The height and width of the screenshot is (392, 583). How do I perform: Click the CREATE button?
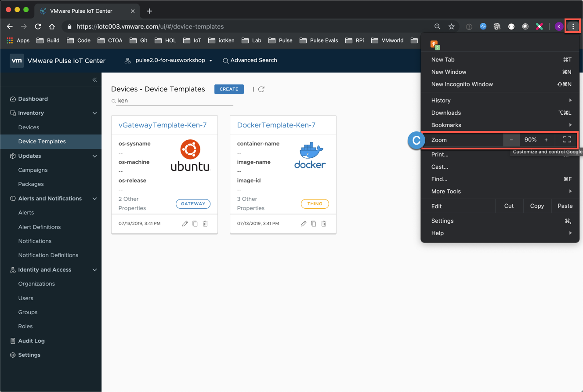pyautogui.click(x=229, y=89)
